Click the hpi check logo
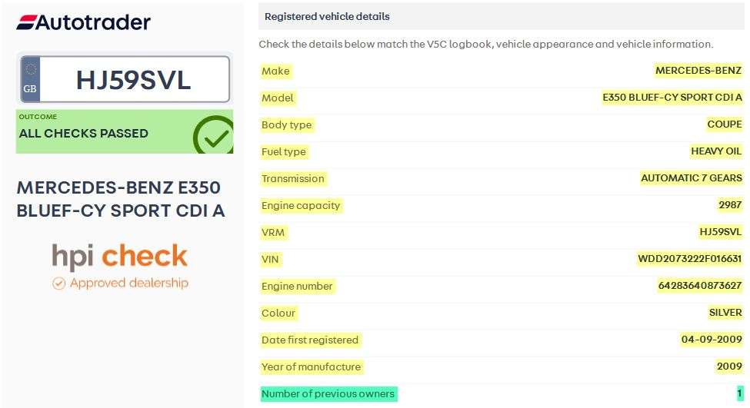Image resolution: width=750 pixels, height=408 pixels. pyautogui.click(x=119, y=256)
